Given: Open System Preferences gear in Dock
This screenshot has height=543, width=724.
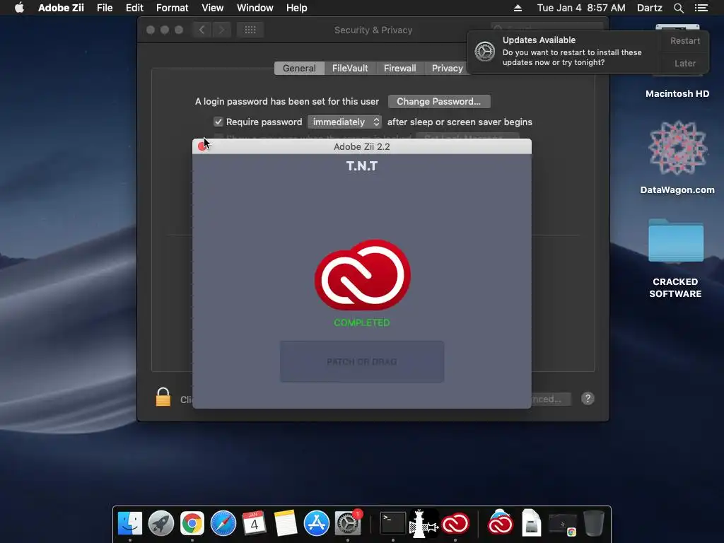Looking at the screenshot, I should pos(348,523).
